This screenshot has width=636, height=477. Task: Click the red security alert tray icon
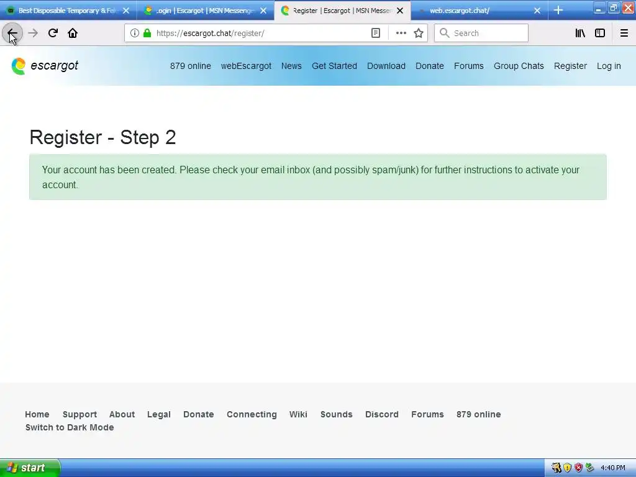coord(578,468)
